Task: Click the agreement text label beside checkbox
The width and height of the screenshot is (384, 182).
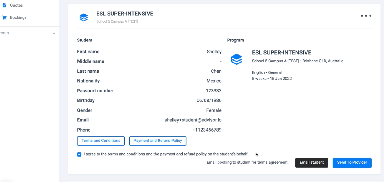Action: coord(166,154)
